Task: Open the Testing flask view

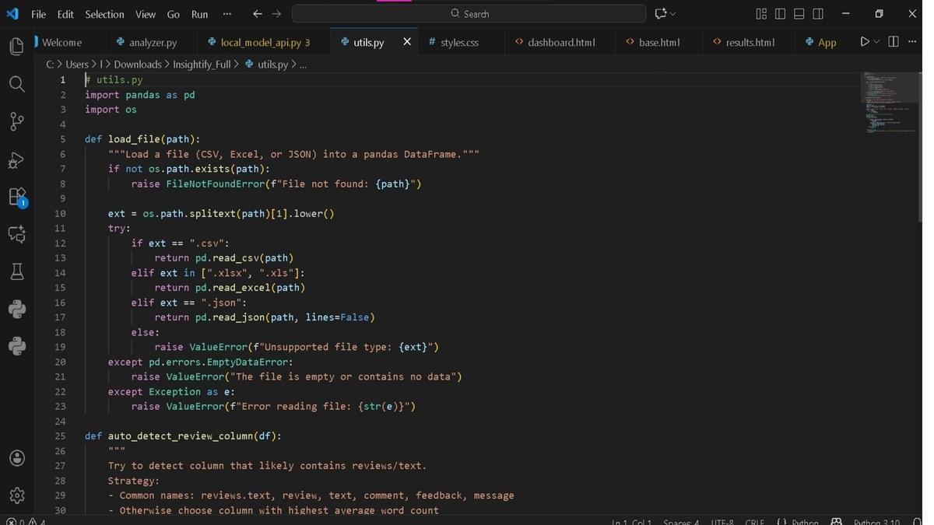Action: 16,271
